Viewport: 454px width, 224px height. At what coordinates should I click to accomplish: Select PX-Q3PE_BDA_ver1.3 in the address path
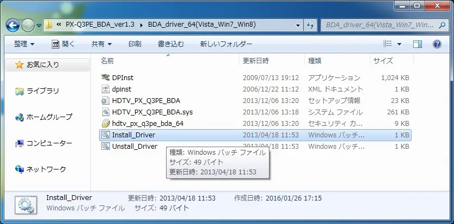(100, 25)
